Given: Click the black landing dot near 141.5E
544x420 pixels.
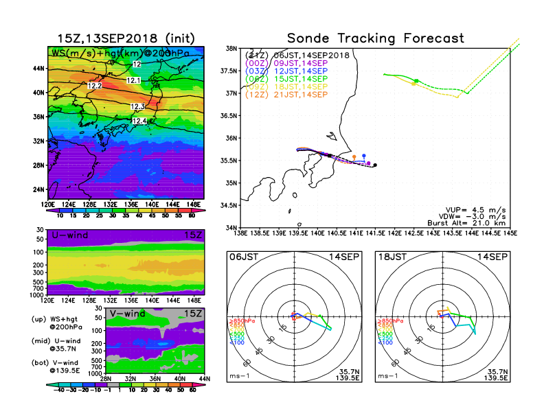Looking at the screenshot, I should click(375, 165).
